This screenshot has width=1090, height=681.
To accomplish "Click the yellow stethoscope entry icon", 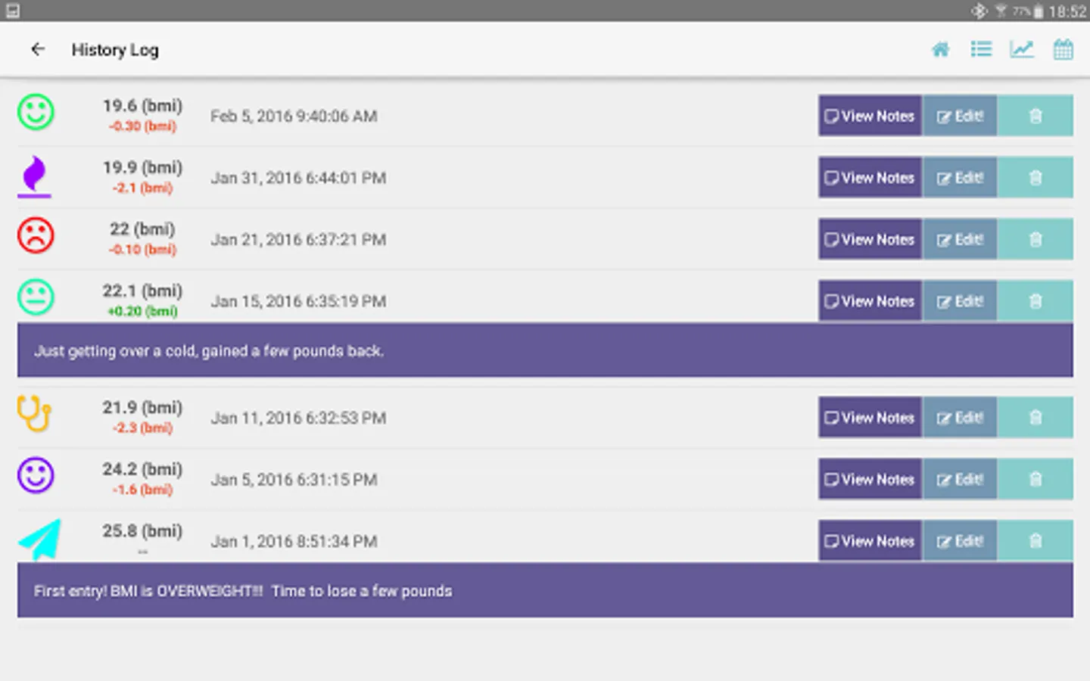I will point(35,415).
